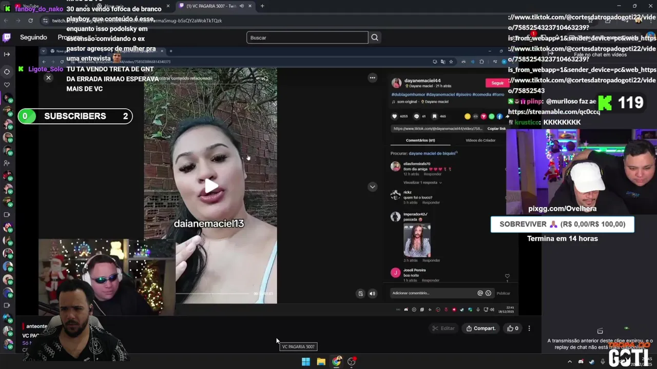Open the Twitch sidebar heart followed icon
This screenshot has height=369, width=657.
[7, 85]
